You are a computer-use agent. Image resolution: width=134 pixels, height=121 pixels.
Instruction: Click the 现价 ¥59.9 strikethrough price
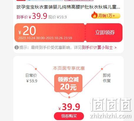57,17
